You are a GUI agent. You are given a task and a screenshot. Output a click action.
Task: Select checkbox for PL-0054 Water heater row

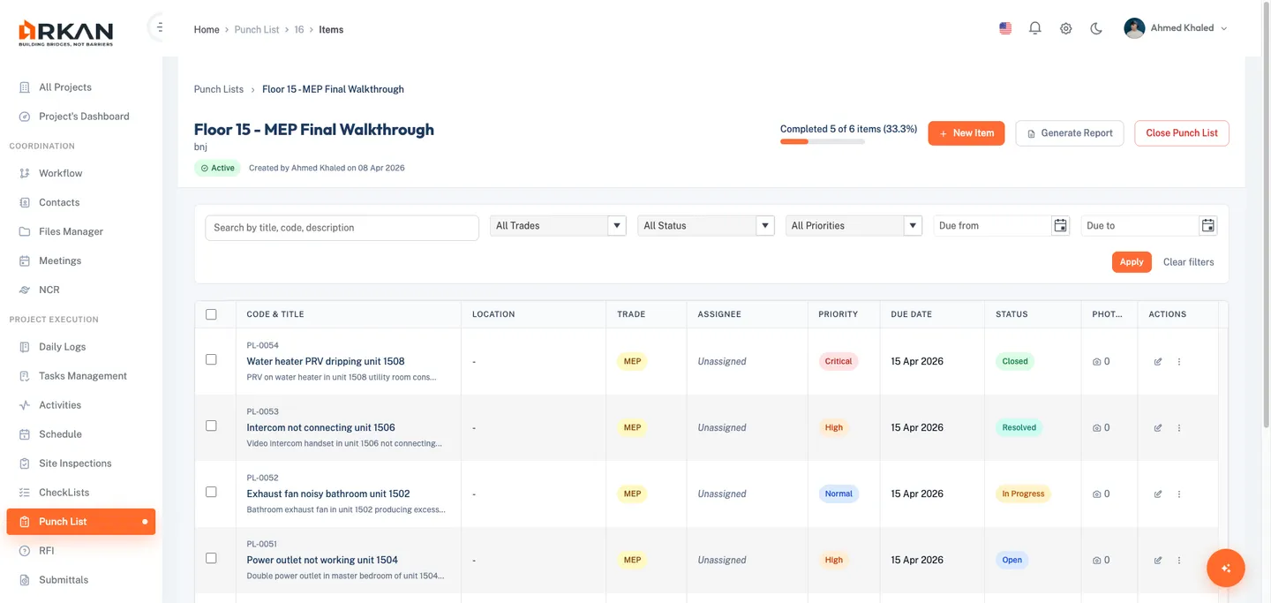click(211, 360)
